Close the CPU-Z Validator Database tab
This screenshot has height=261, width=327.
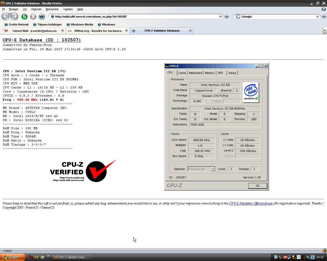(190, 31)
